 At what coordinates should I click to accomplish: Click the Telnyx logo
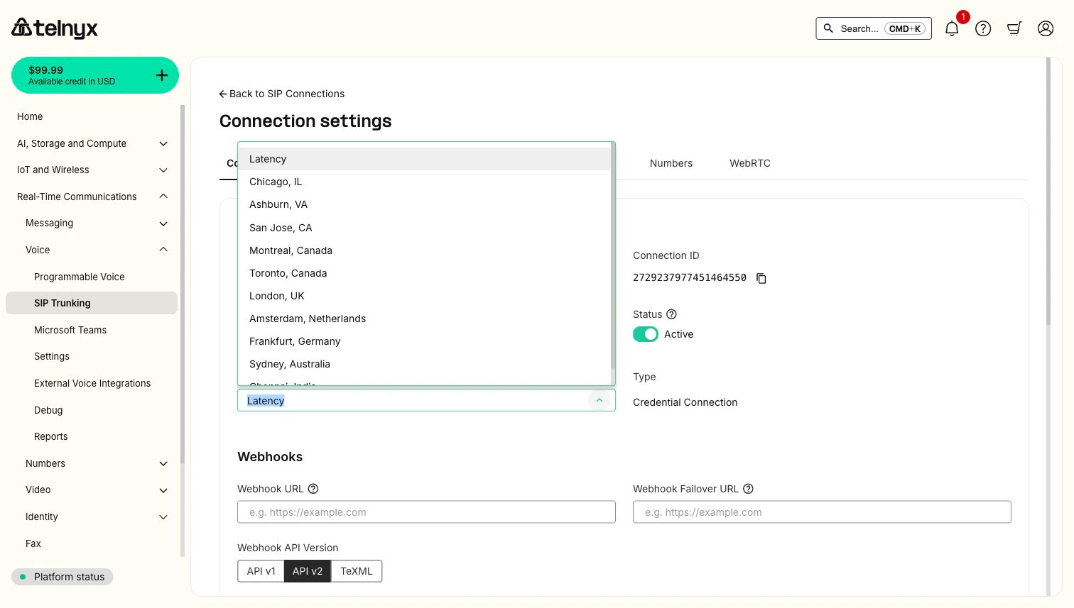click(x=54, y=28)
